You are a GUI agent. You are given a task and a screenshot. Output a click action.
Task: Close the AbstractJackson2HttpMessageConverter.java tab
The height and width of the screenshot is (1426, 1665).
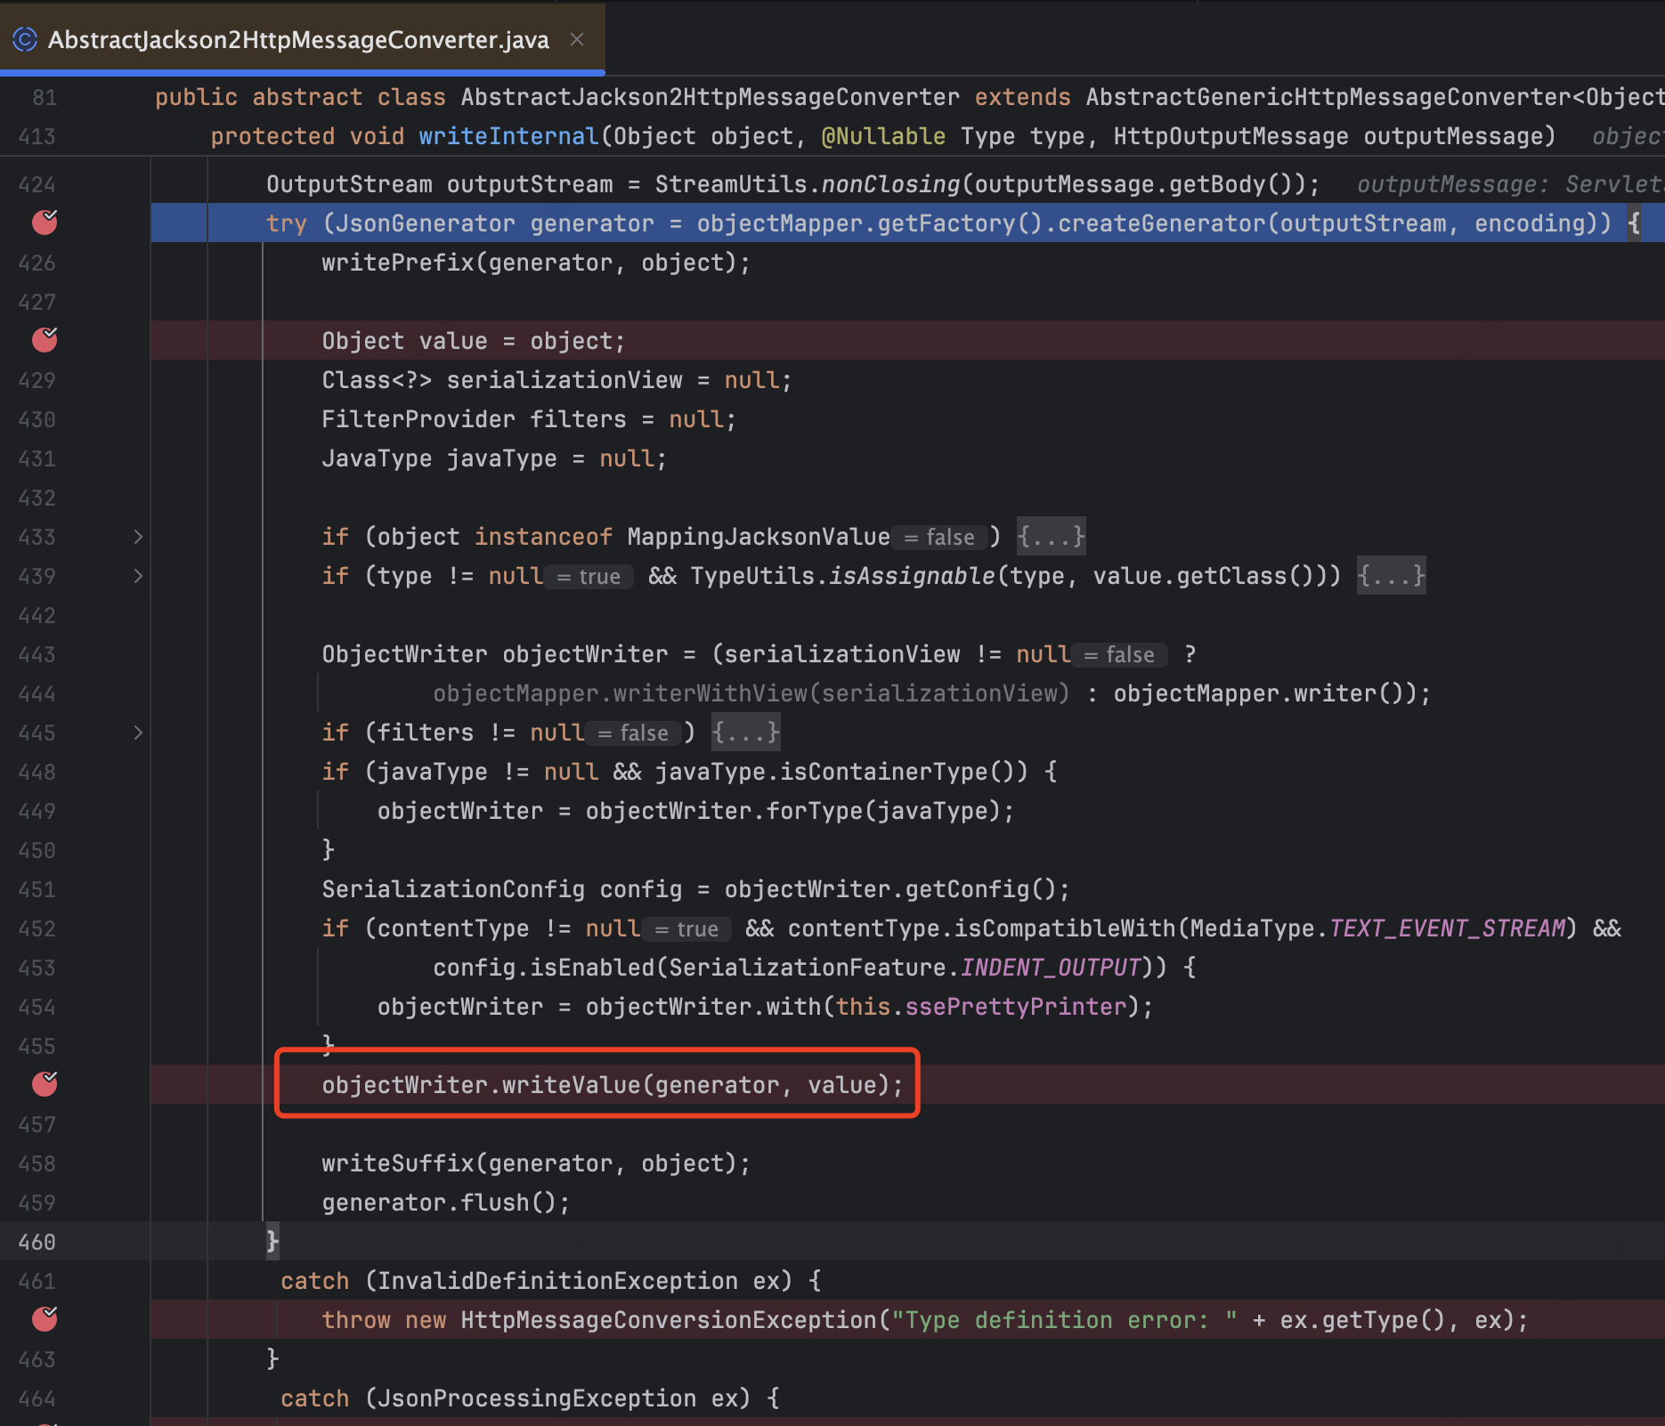577,39
